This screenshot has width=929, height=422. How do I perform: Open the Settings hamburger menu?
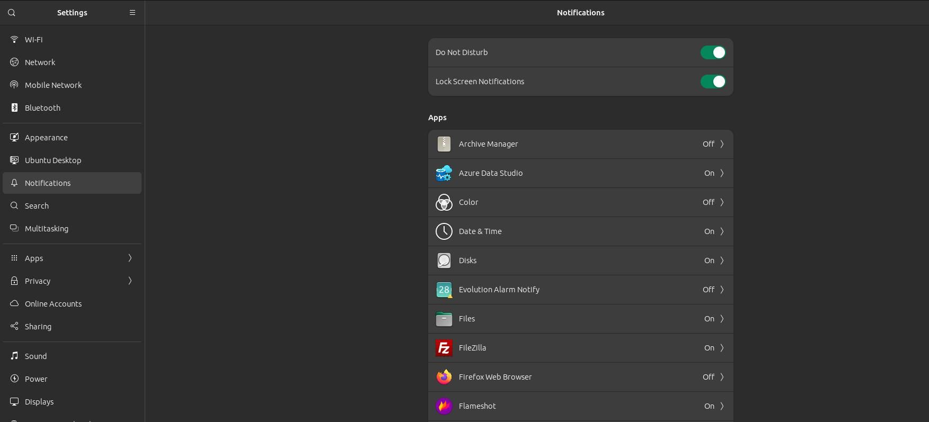coord(132,13)
